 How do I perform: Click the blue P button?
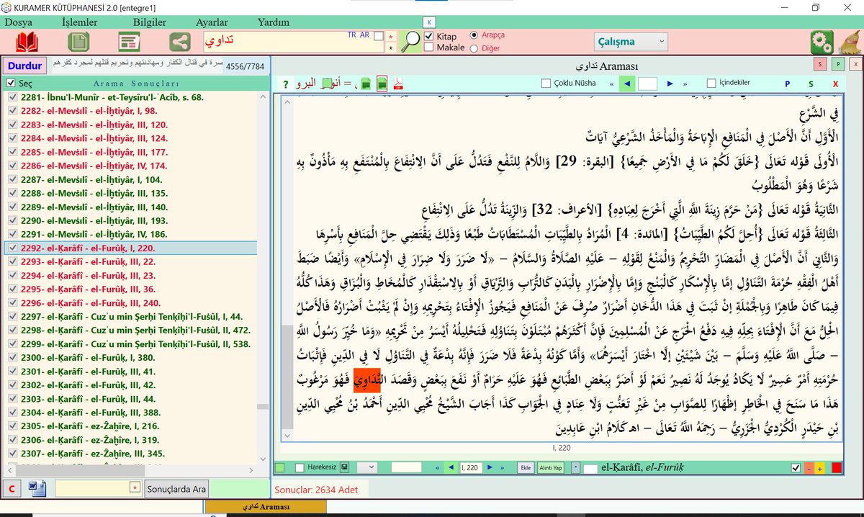tap(788, 84)
